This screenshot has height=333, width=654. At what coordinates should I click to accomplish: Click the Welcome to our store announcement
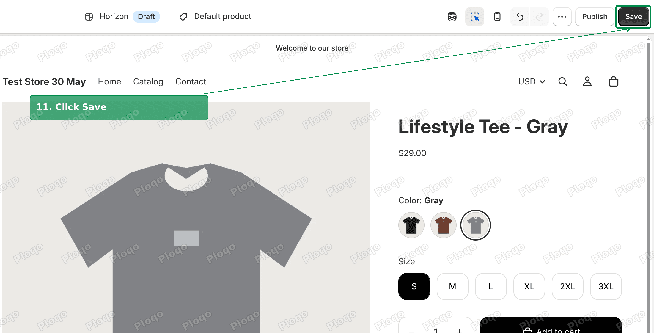click(x=312, y=48)
